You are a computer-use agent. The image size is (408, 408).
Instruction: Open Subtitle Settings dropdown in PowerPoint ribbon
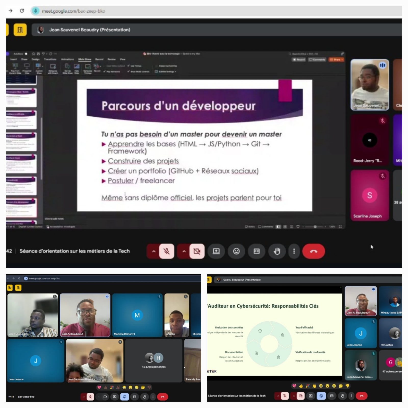165,72
